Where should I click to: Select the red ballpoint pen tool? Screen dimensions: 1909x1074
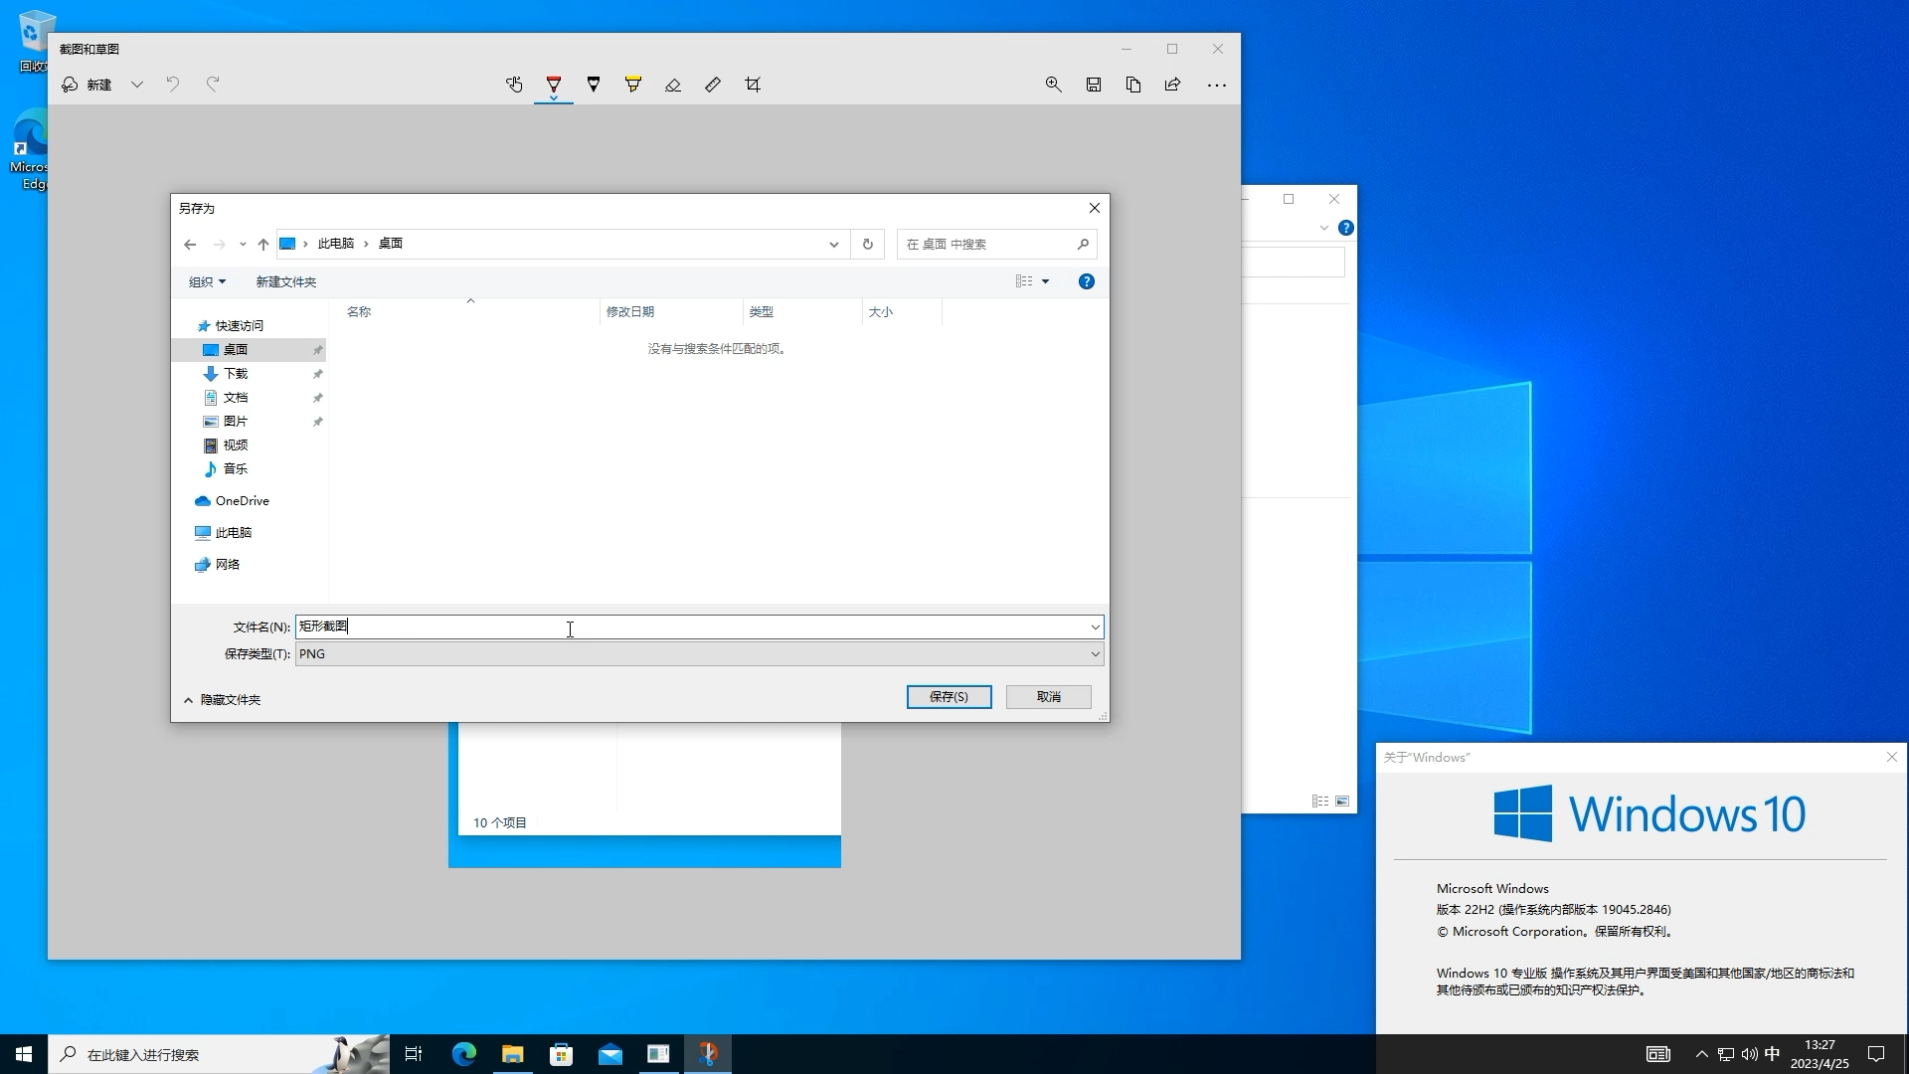point(554,85)
